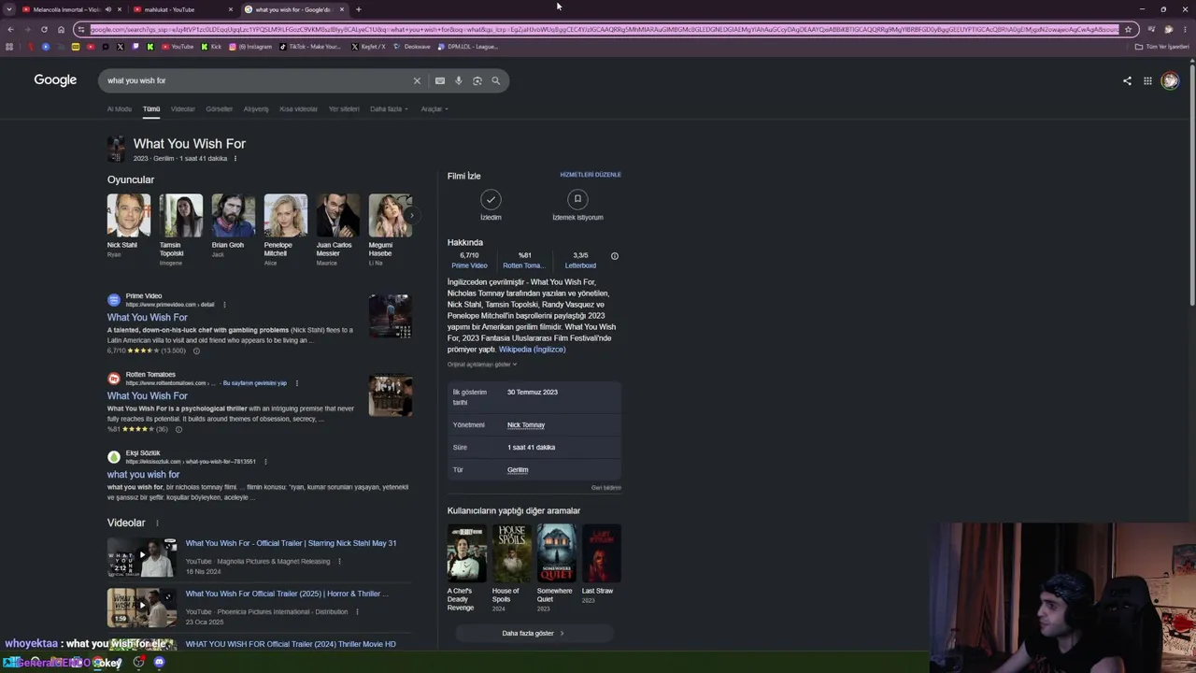Click the magnifier search button
Viewport: 1196px width, 673px height.
tap(496, 80)
